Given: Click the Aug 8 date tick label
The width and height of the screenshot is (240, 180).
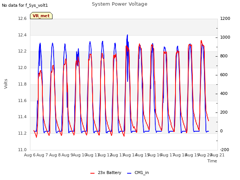Looking at the screenshot, I should pyautogui.click(x=55, y=155).
